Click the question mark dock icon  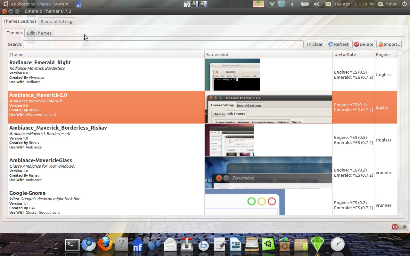[121, 245]
